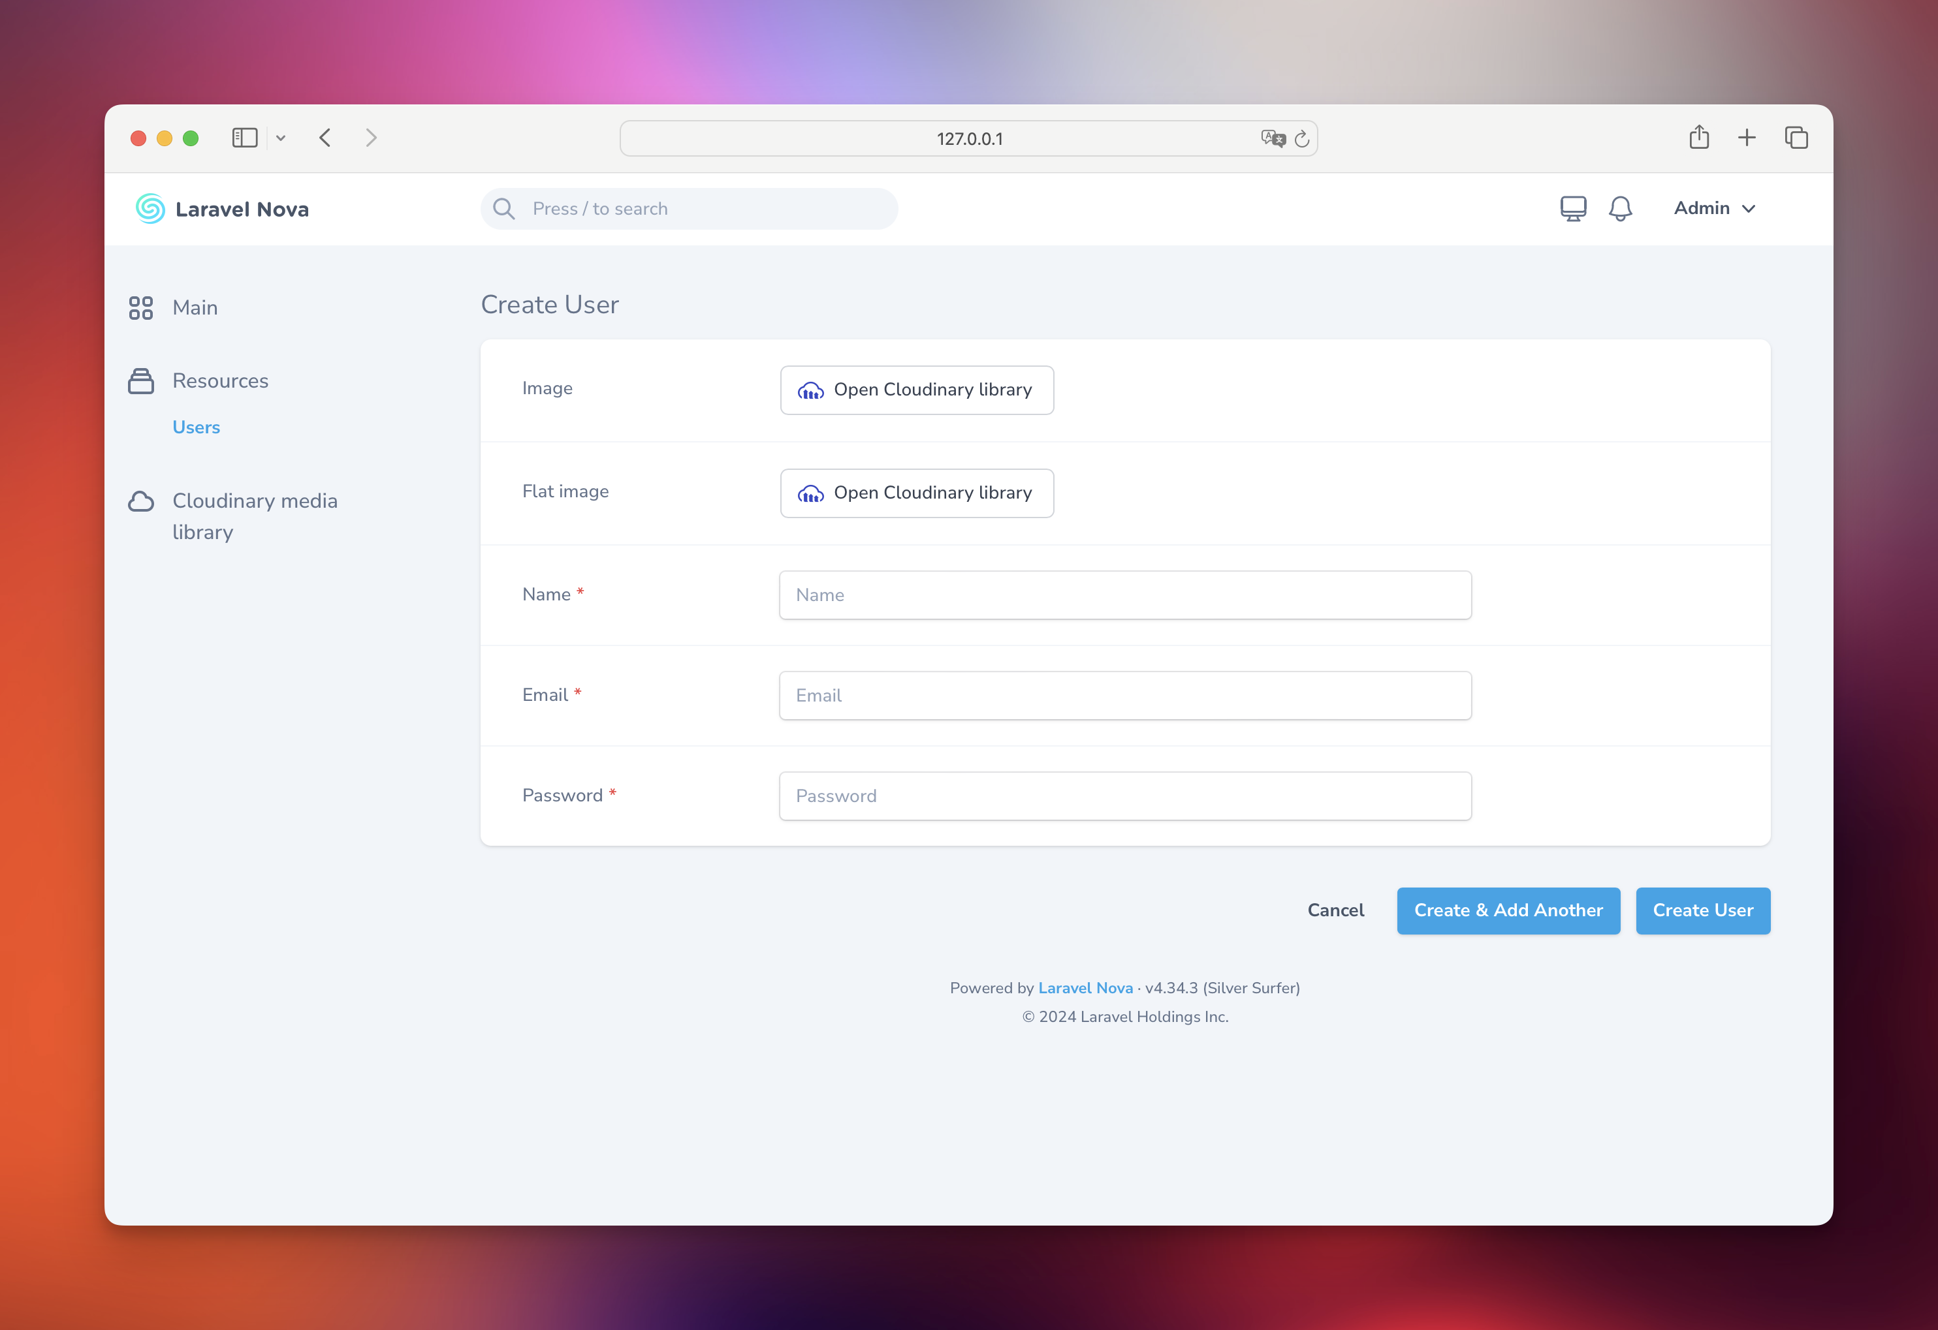Click the display/monitor icon in header
1938x1330 pixels.
tap(1573, 208)
